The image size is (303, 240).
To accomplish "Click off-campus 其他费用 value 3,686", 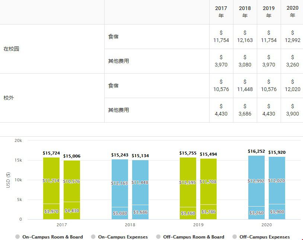I will [245, 110].
